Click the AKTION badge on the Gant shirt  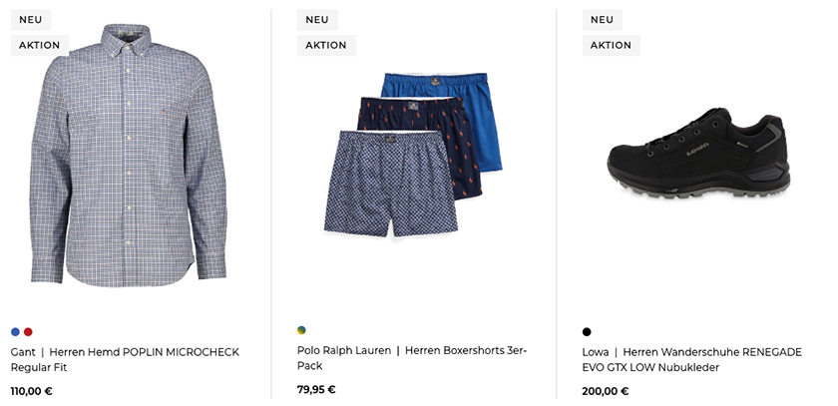(40, 46)
